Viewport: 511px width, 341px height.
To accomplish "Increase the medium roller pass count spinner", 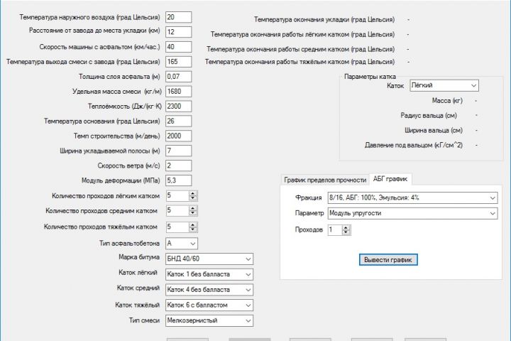I will [193, 209].
